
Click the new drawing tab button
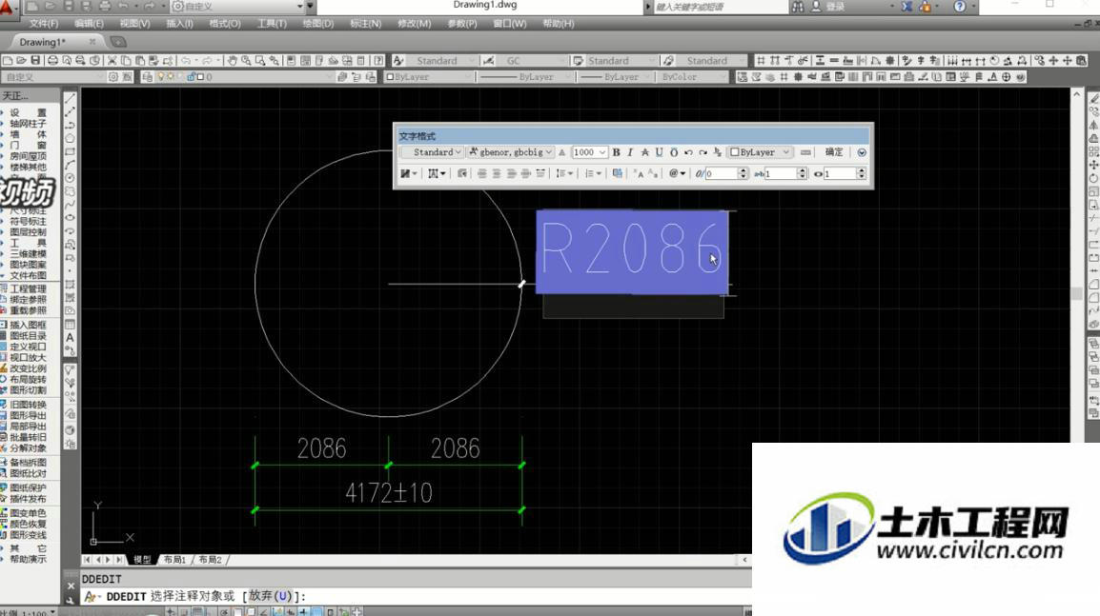pyautogui.click(x=118, y=42)
